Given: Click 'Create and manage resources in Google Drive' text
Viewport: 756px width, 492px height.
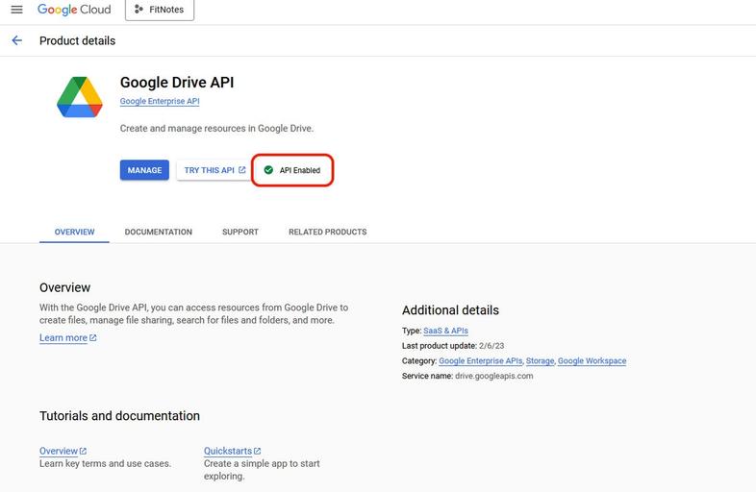Looking at the screenshot, I should coord(217,129).
